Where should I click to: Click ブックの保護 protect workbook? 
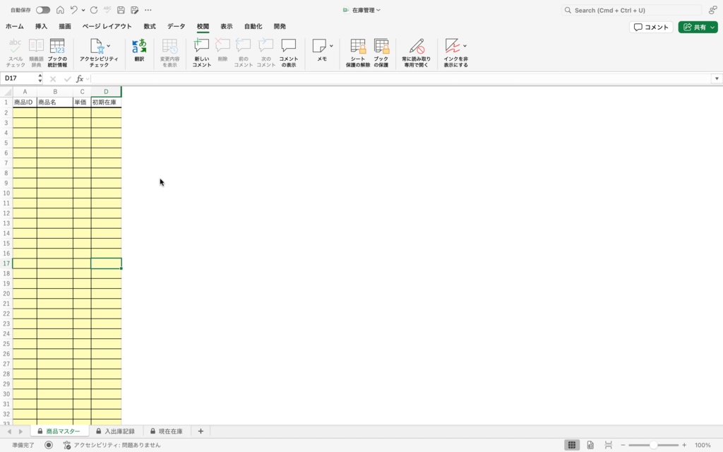(381, 52)
